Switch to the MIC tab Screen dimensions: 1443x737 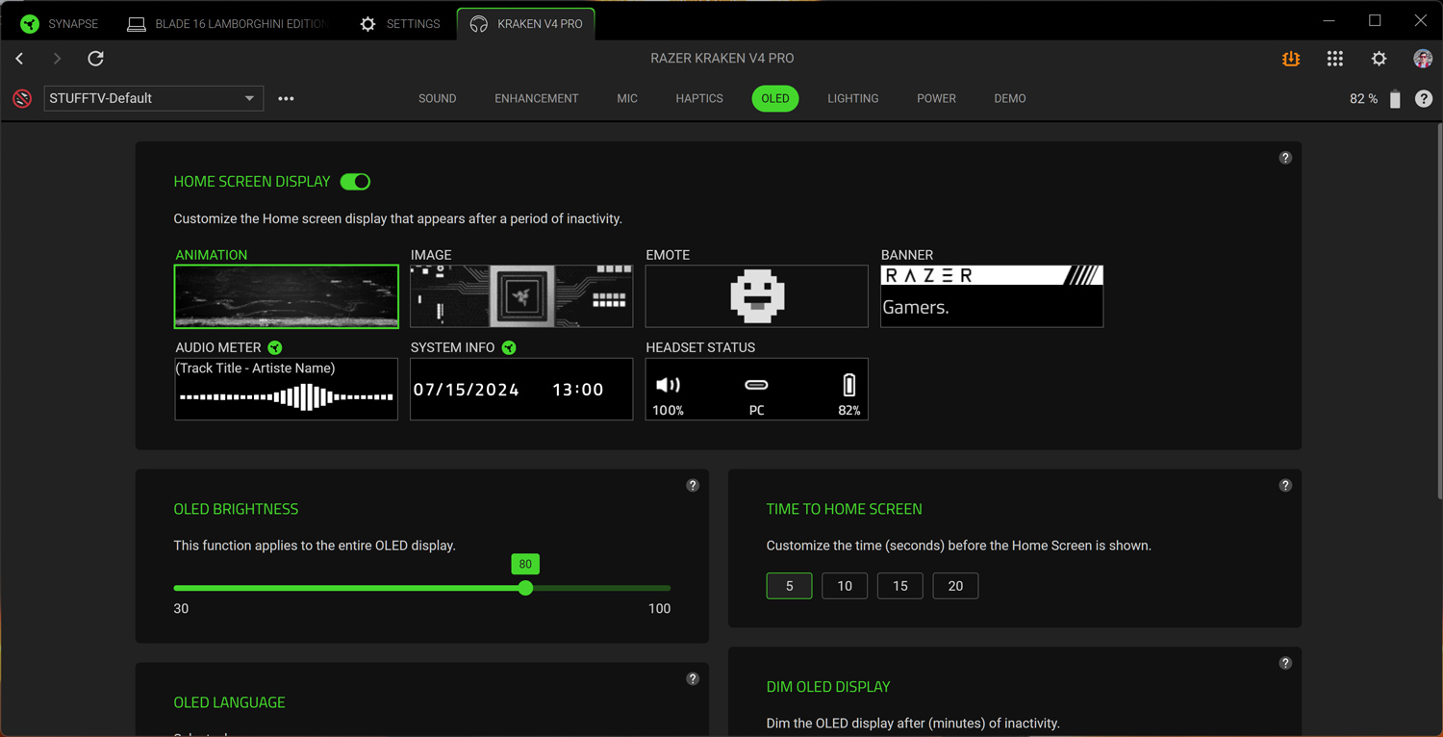627,98
